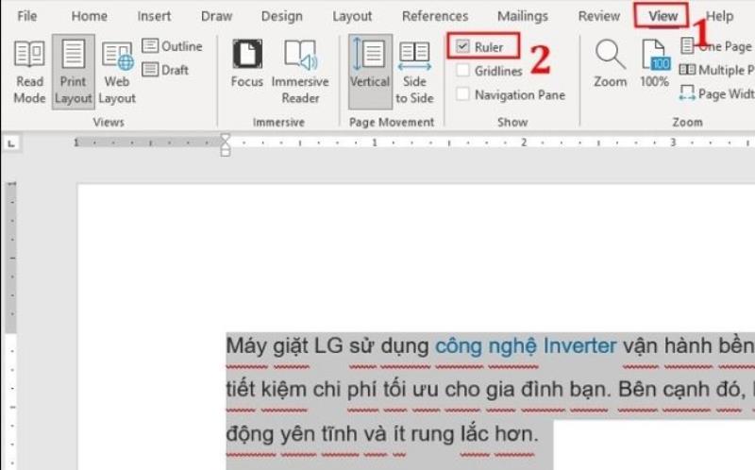
Task: Click the word "Máy" in the document
Action: point(246,346)
